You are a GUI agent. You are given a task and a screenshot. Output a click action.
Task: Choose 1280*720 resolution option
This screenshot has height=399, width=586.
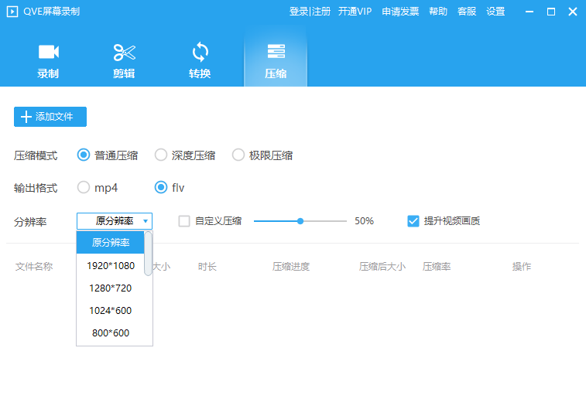[110, 288]
